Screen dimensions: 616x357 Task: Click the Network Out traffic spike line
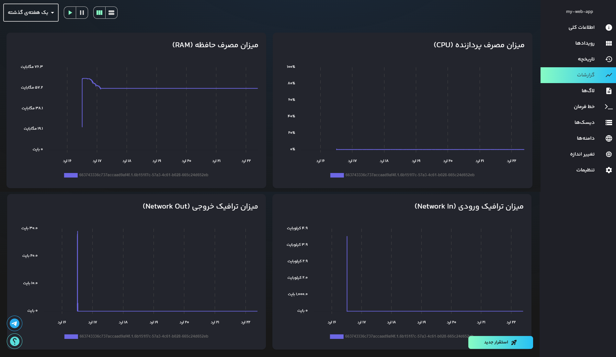(x=77, y=271)
